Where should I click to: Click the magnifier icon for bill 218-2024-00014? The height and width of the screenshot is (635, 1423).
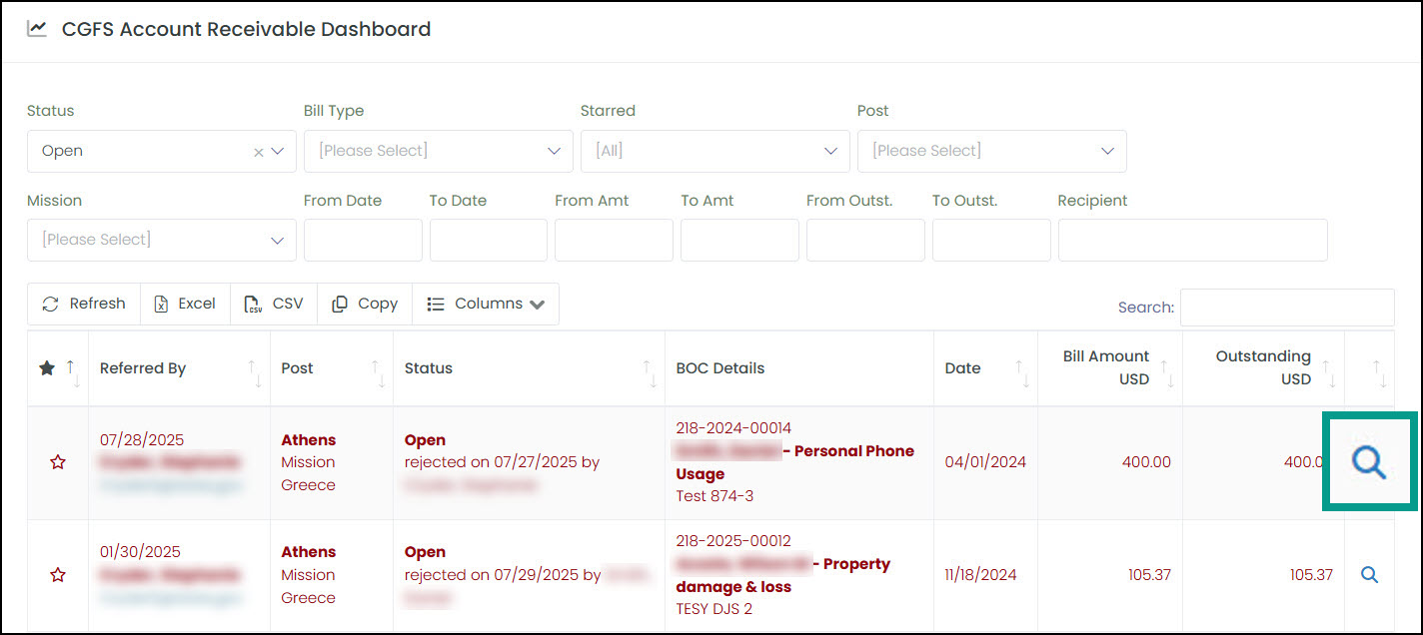1369,462
